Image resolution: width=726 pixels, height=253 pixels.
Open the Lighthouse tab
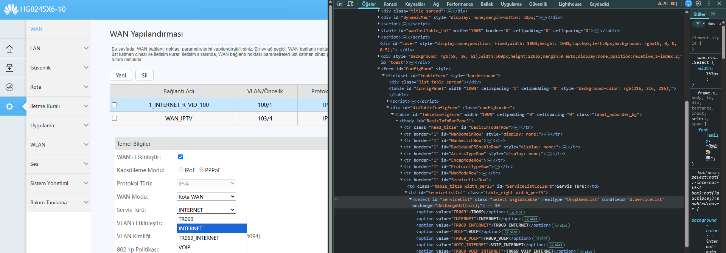(570, 4)
